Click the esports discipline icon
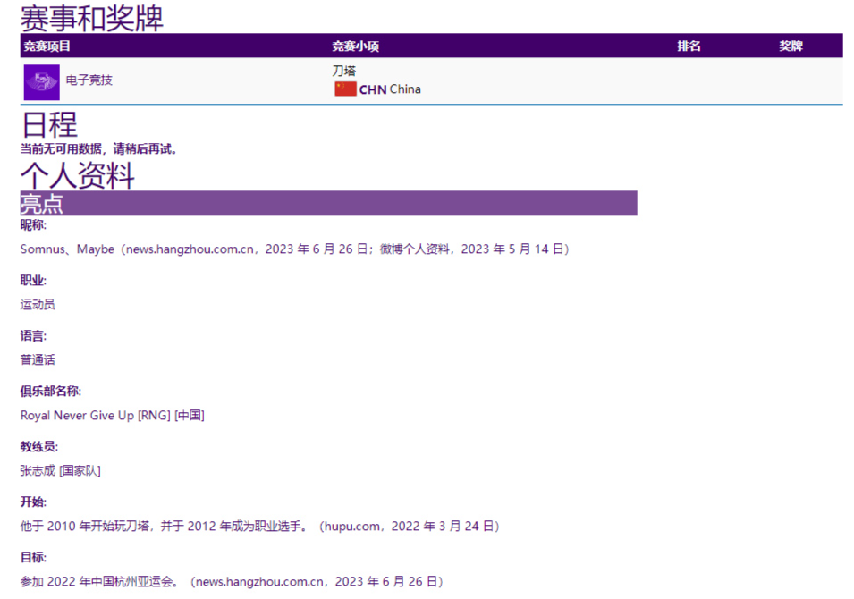This screenshot has height=599, width=854. [41, 82]
